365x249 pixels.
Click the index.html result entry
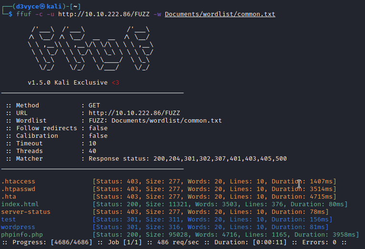click(x=20, y=204)
